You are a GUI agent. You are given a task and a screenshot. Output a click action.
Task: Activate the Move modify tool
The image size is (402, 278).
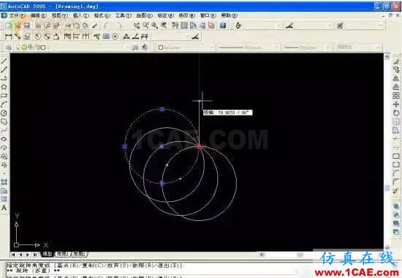[x=396, y=104]
